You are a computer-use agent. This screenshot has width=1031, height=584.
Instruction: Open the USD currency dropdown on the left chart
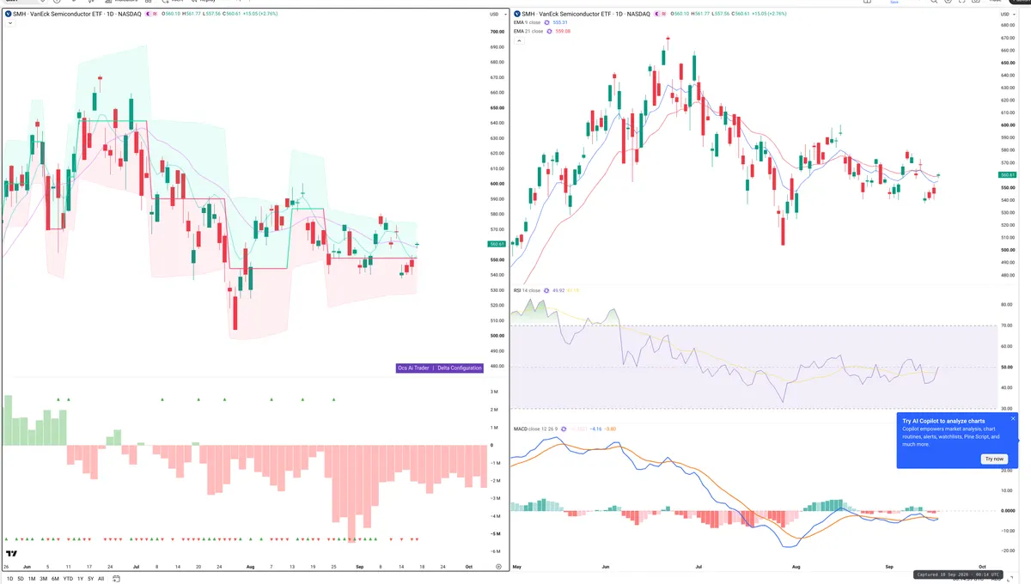(x=496, y=15)
